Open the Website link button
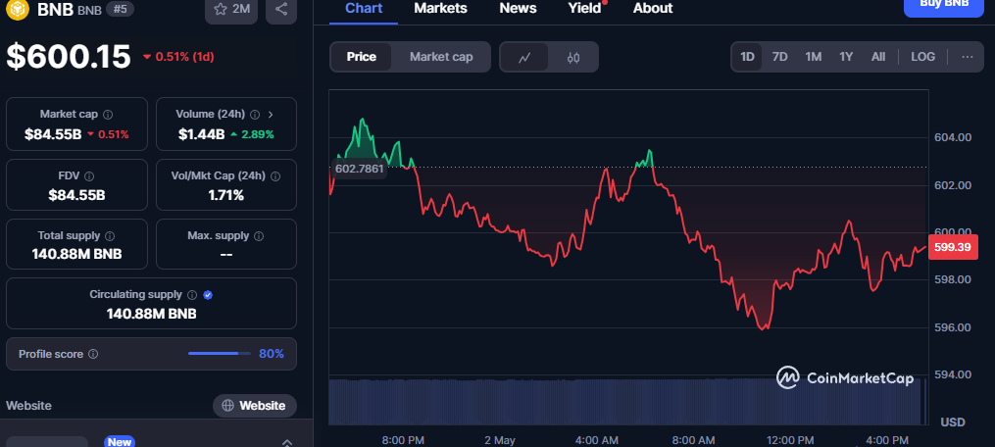 (x=255, y=405)
